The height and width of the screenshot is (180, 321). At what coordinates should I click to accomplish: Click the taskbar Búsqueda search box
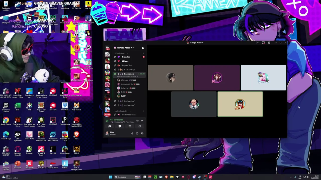(x=127, y=177)
